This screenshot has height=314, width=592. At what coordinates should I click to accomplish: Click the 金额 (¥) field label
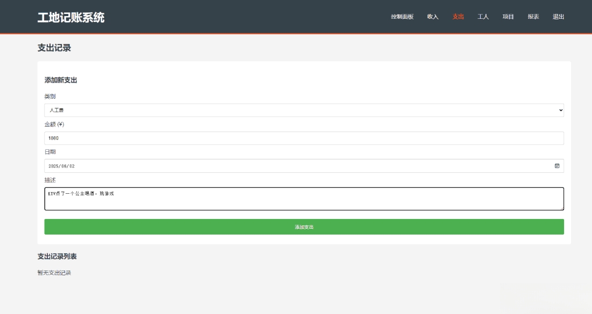54,125
